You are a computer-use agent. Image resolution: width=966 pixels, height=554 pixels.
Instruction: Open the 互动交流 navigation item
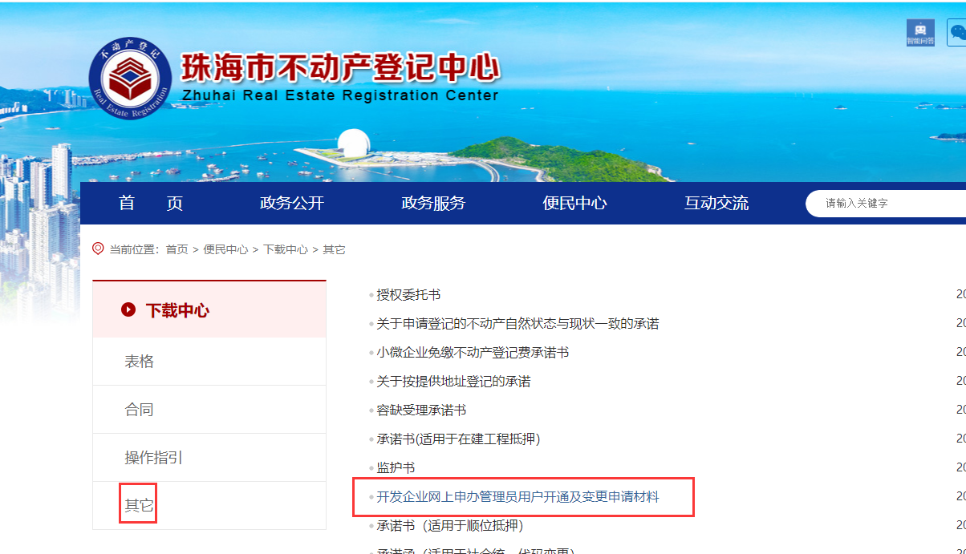pyautogui.click(x=716, y=203)
